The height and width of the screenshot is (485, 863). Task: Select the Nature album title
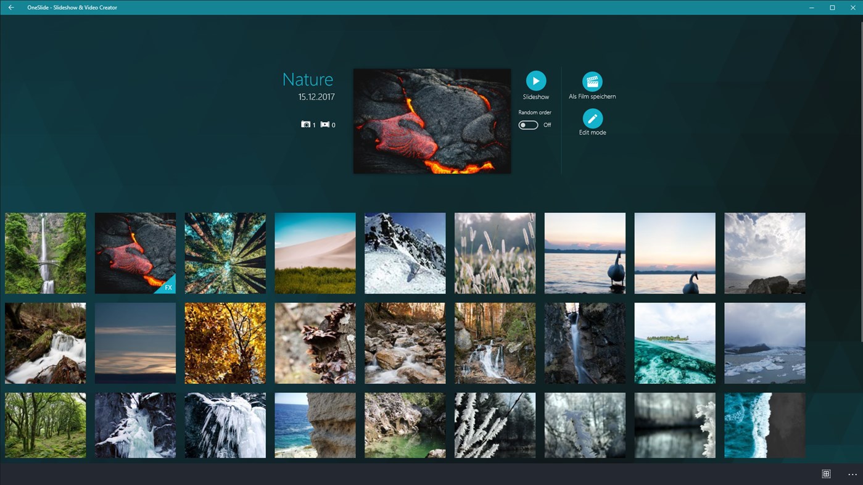pos(307,79)
